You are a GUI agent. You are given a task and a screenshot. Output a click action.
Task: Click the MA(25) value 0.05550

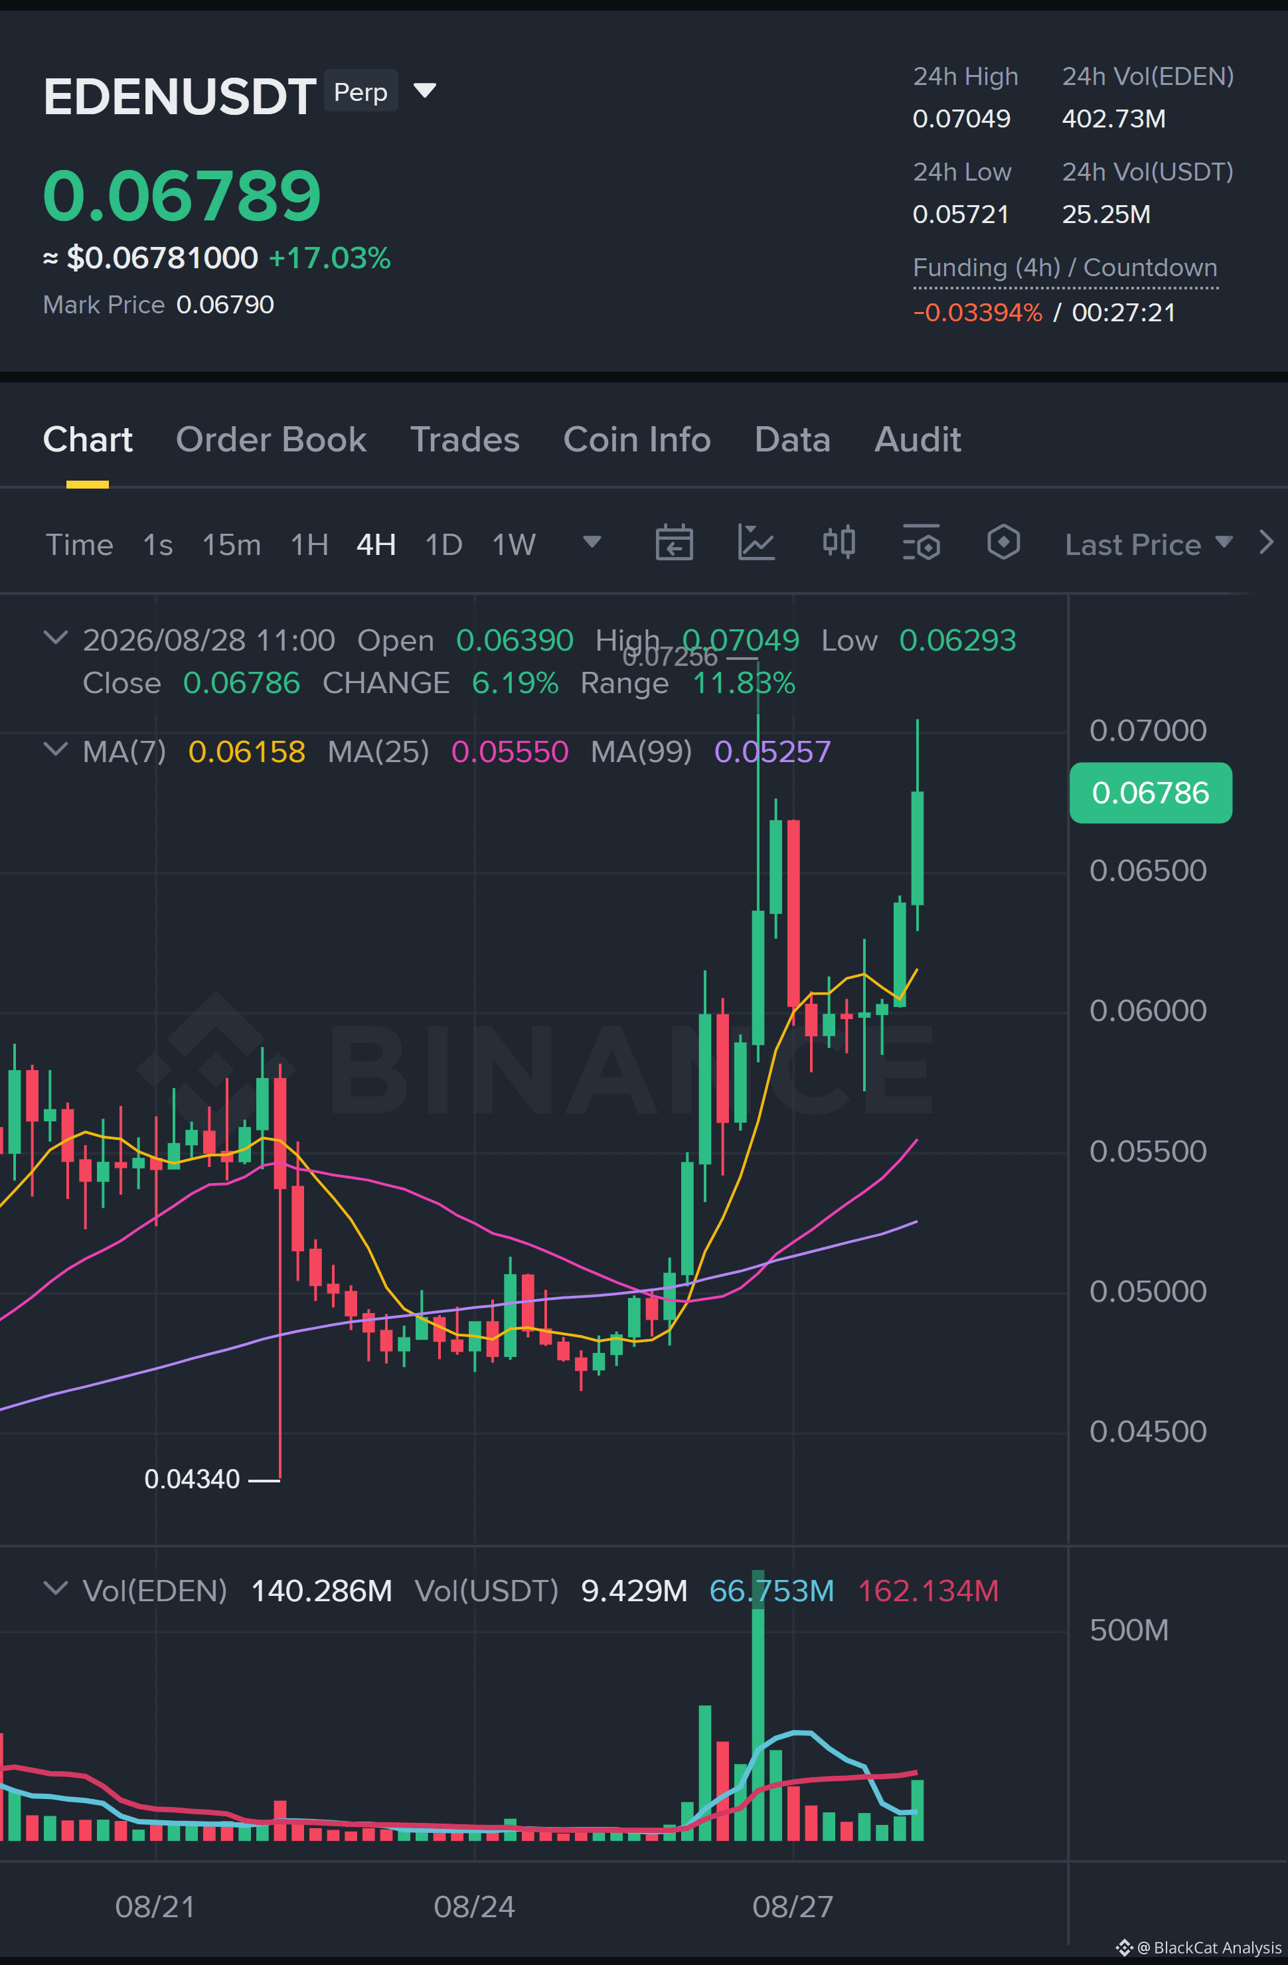click(509, 752)
